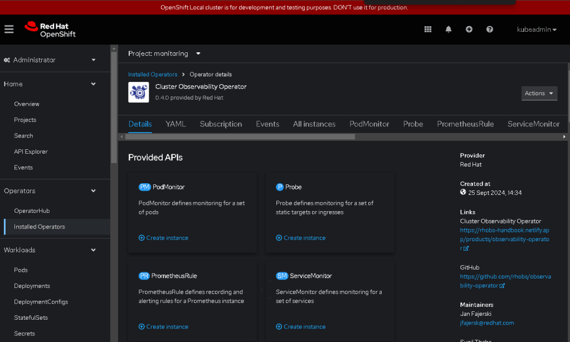Click the tabs scroll right arrow
Image resolution: width=570 pixels, height=342 pixels.
tap(564, 136)
